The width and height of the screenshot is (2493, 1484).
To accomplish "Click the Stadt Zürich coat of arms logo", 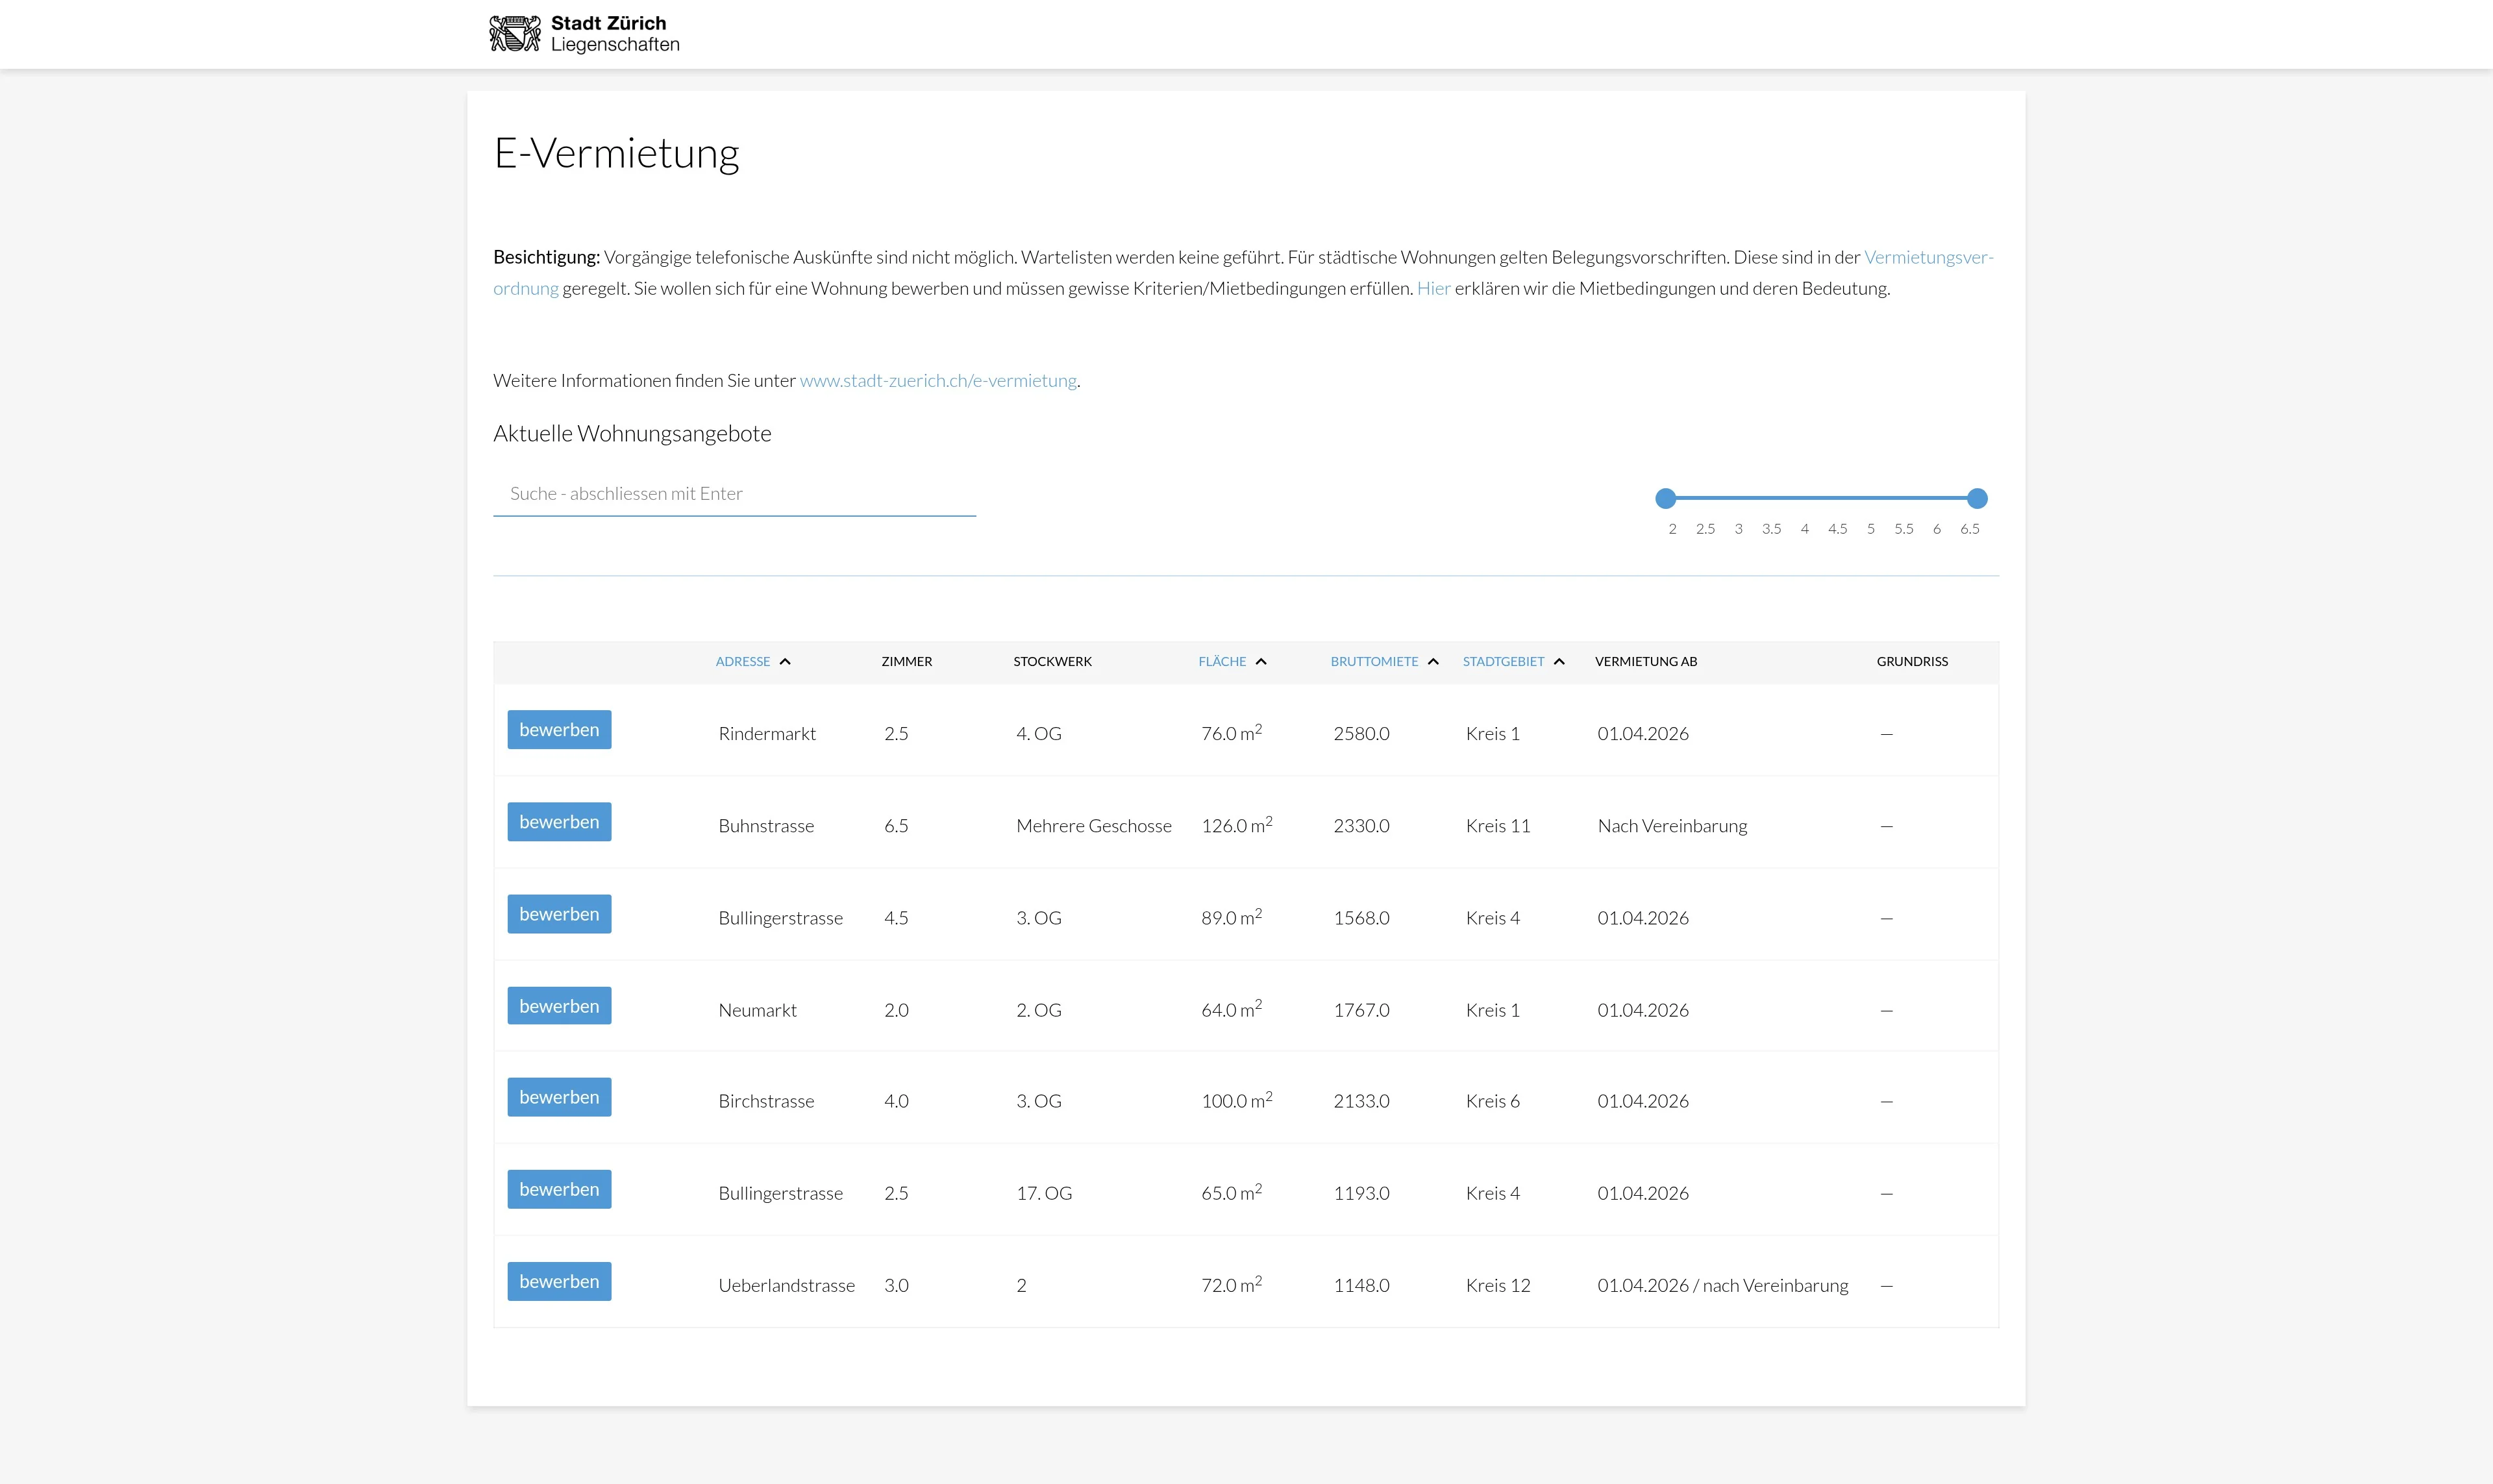I will click(515, 34).
